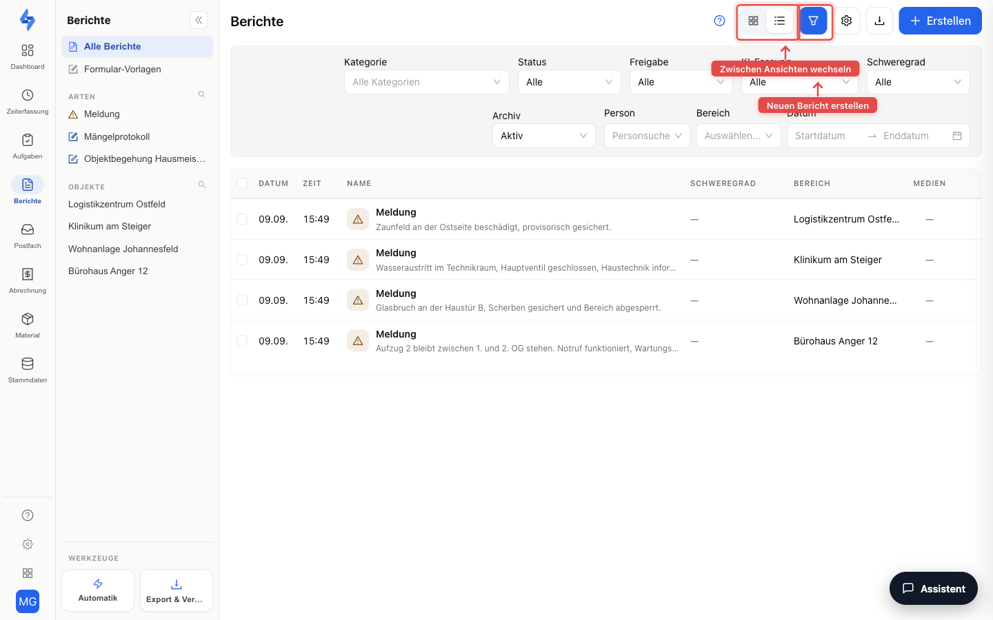
Task: Open the Person search dropdown
Action: [x=647, y=136]
